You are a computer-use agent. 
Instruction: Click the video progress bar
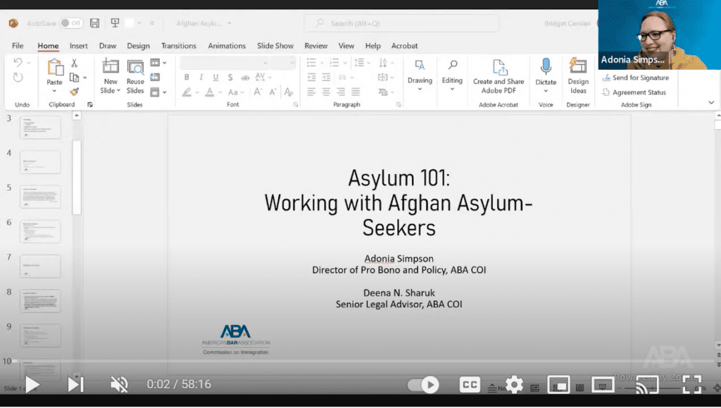coord(360,361)
